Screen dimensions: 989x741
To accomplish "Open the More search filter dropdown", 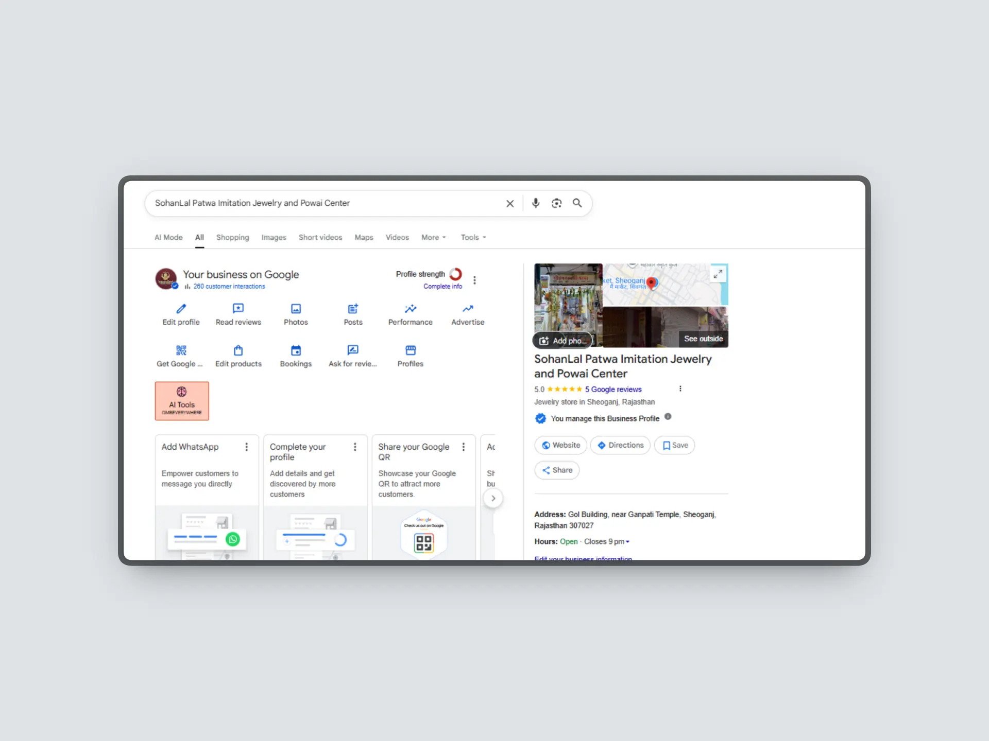I will pos(433,237).
